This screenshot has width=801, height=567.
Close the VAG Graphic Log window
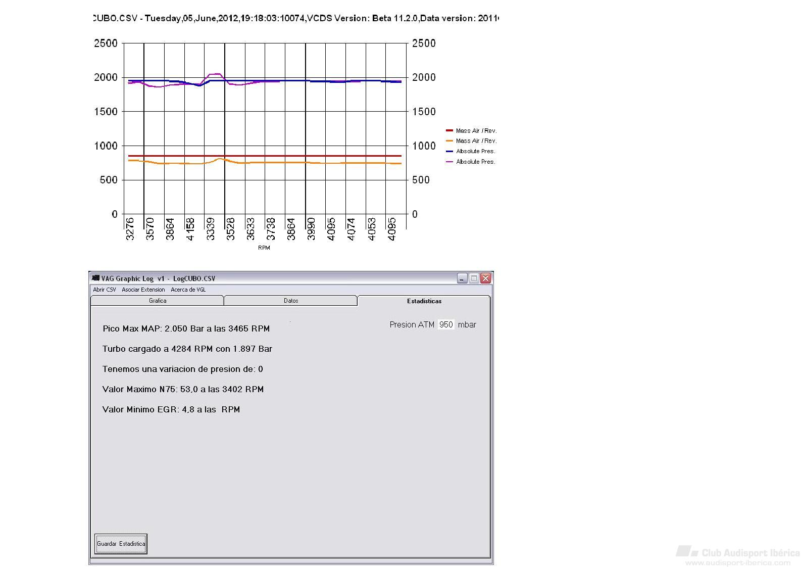485,278
